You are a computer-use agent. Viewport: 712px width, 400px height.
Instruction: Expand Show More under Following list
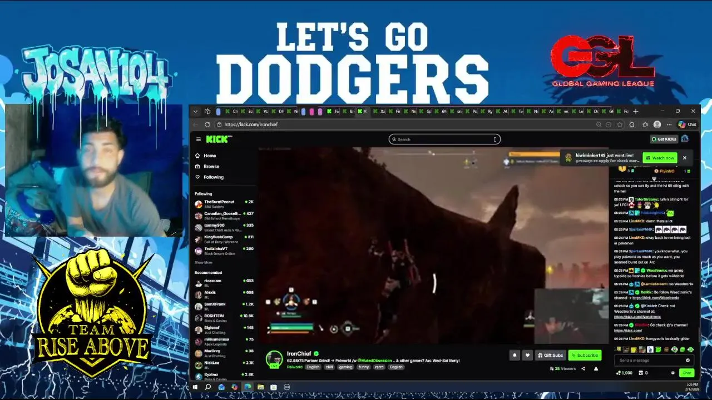coord(204,262)
